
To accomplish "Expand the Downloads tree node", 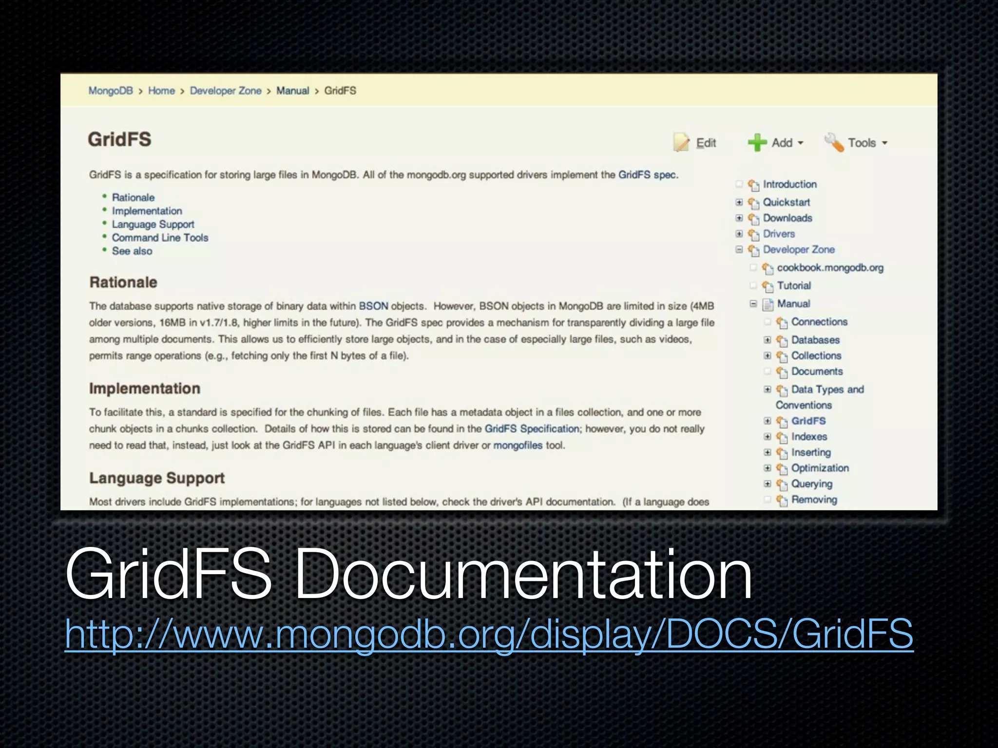I will point(739,218).
